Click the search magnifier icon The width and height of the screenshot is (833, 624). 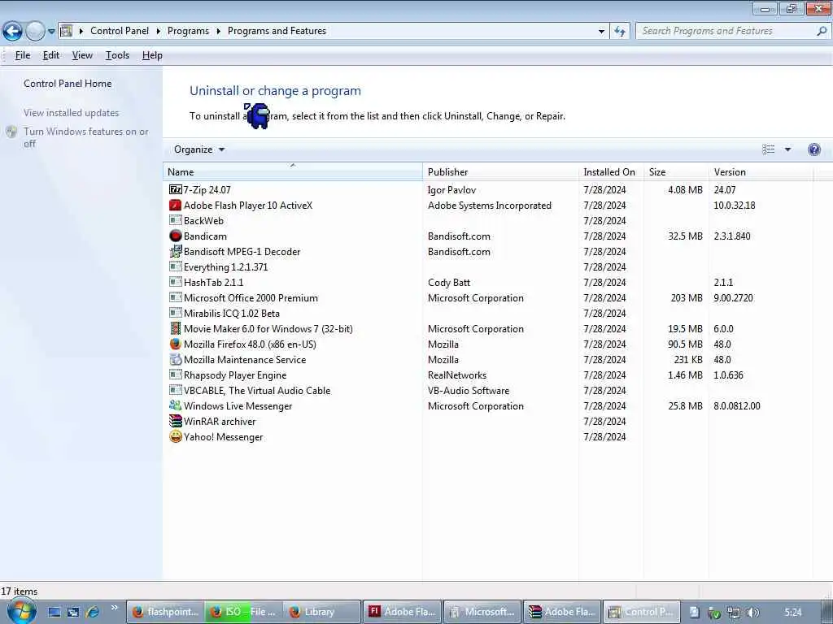coord(822,31)
